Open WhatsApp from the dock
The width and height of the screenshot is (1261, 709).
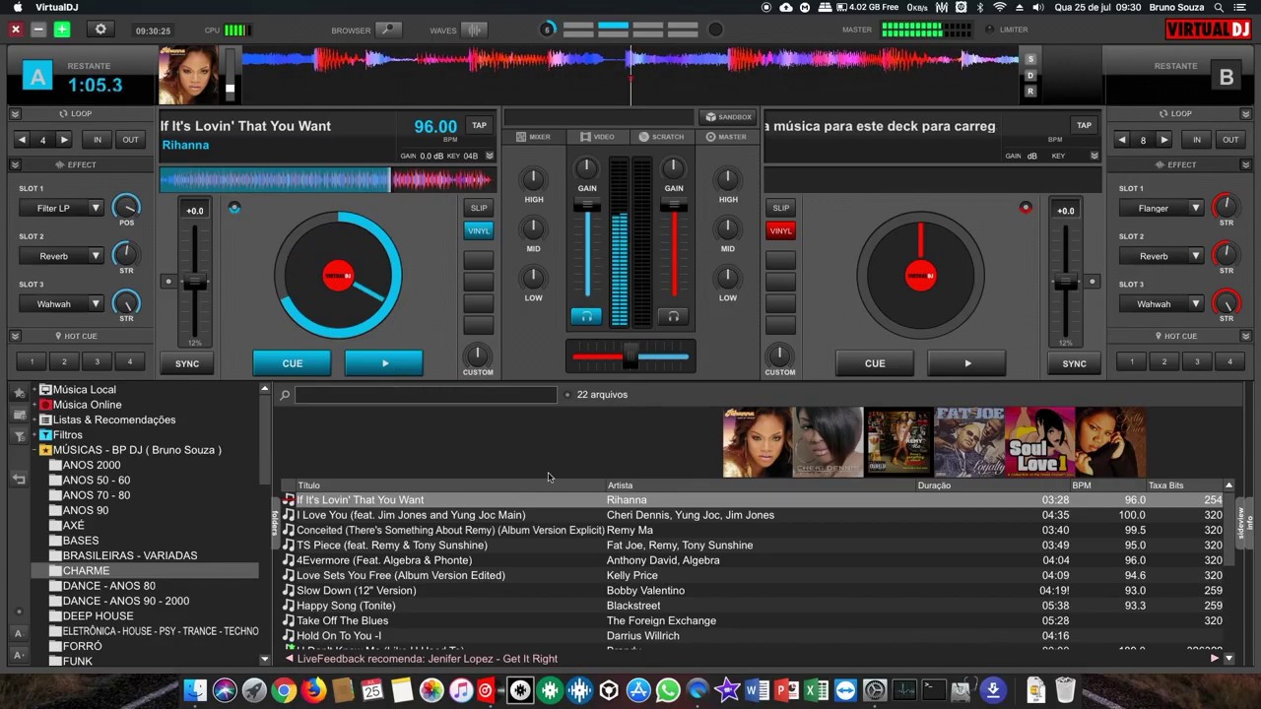668,690
